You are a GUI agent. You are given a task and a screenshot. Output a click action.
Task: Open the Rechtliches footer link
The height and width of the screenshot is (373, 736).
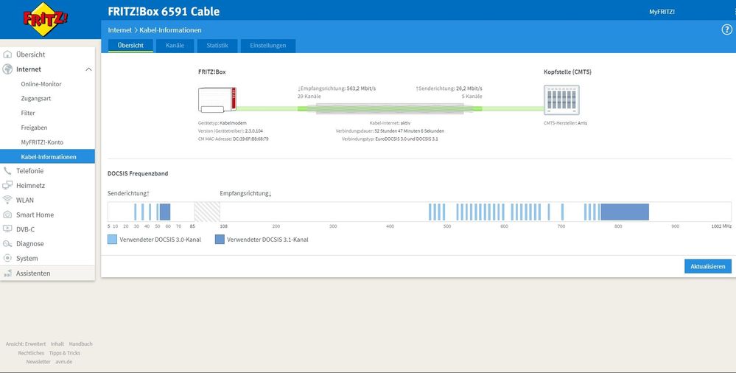(31, 353)
